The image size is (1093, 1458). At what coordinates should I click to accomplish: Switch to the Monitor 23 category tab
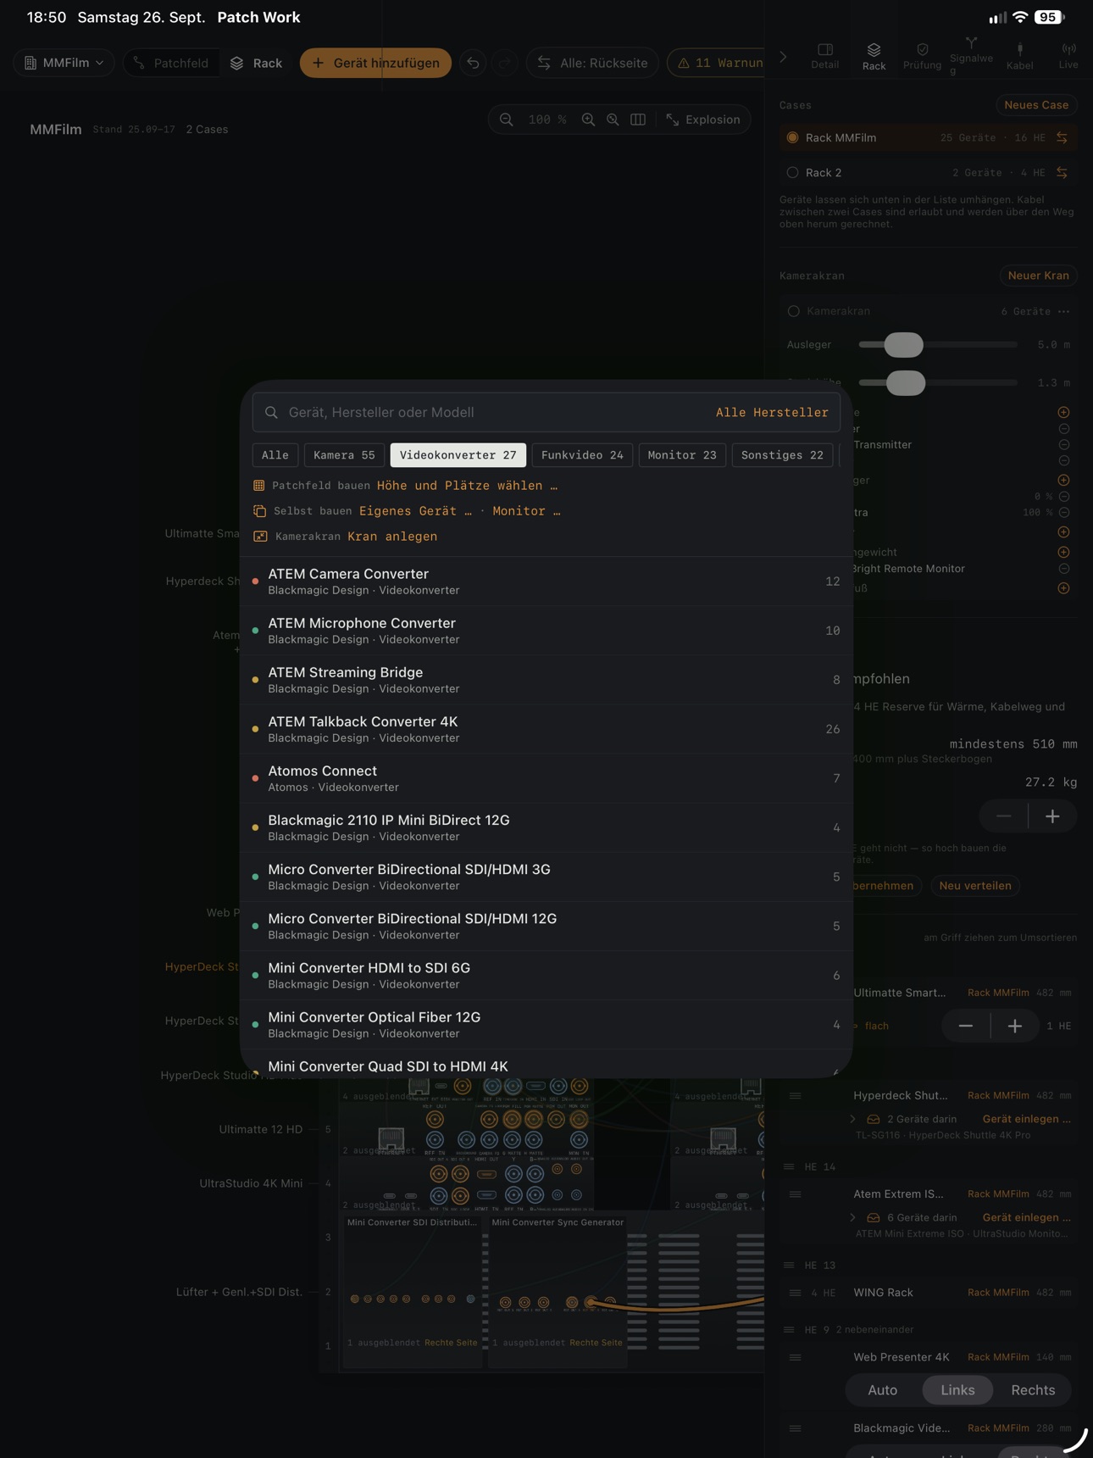click(x=682, y=455)
